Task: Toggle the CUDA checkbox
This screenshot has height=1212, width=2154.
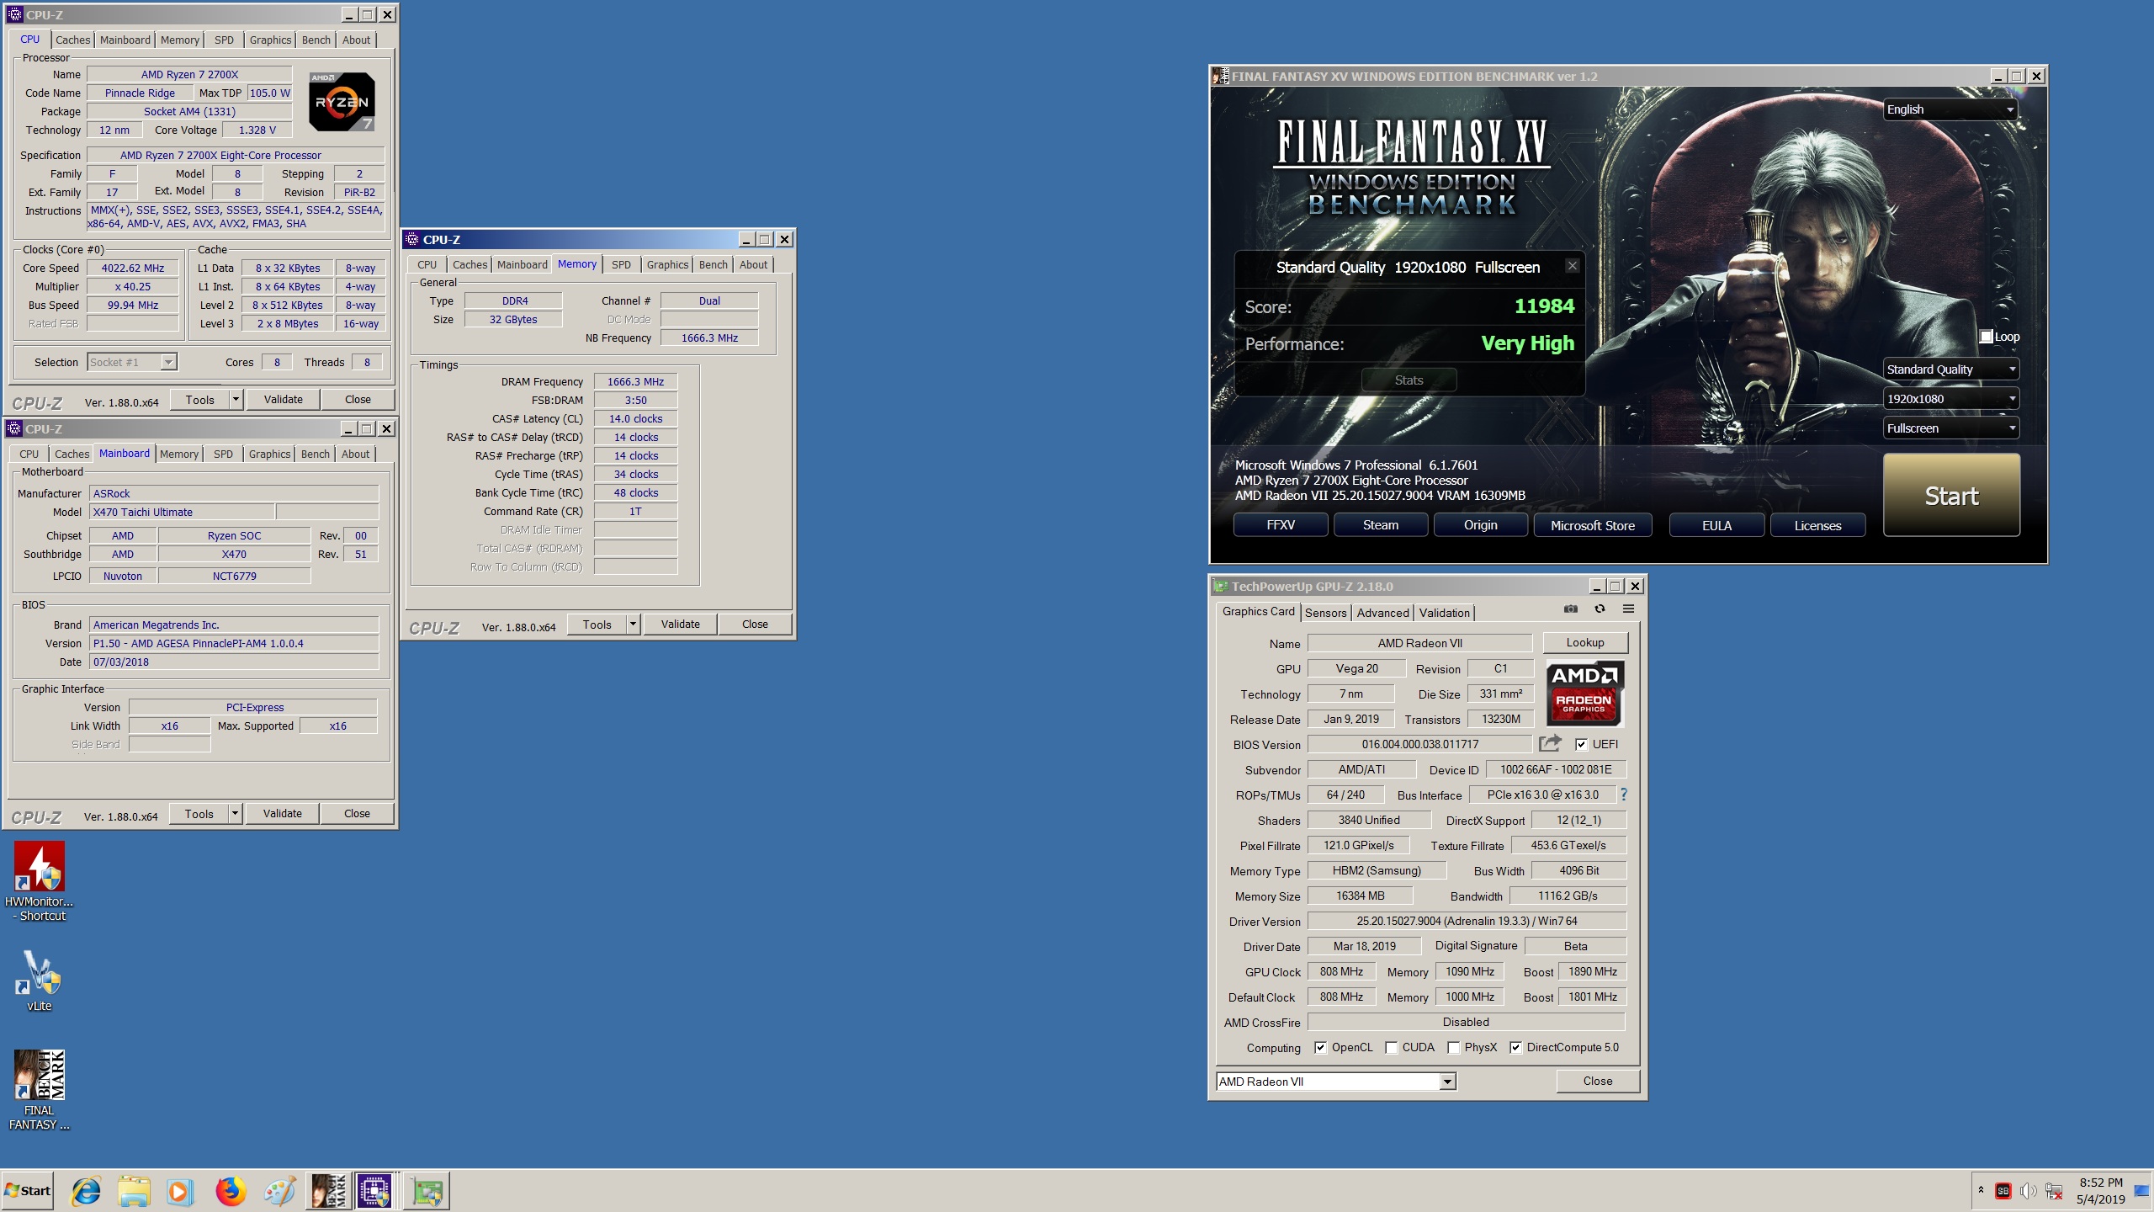Action: point(1392,1047)
